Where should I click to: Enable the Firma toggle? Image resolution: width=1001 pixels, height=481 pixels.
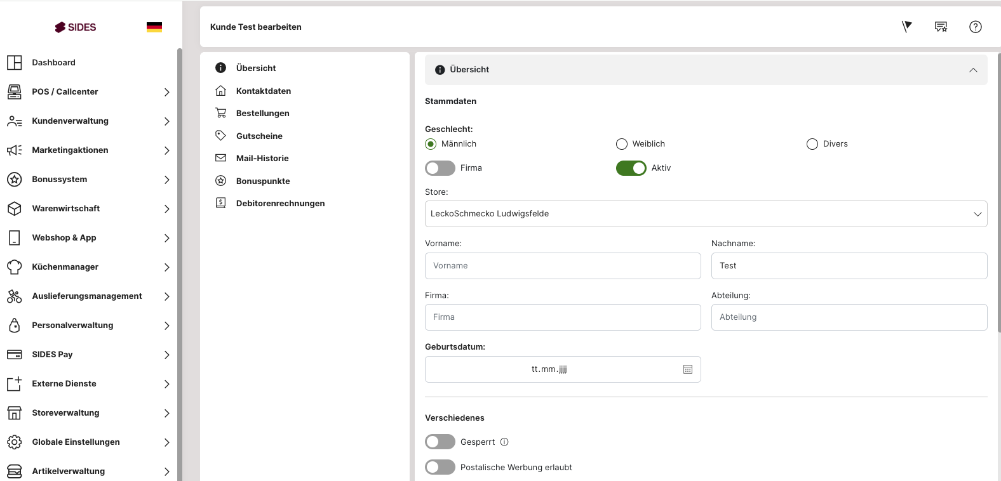[440, 168]
